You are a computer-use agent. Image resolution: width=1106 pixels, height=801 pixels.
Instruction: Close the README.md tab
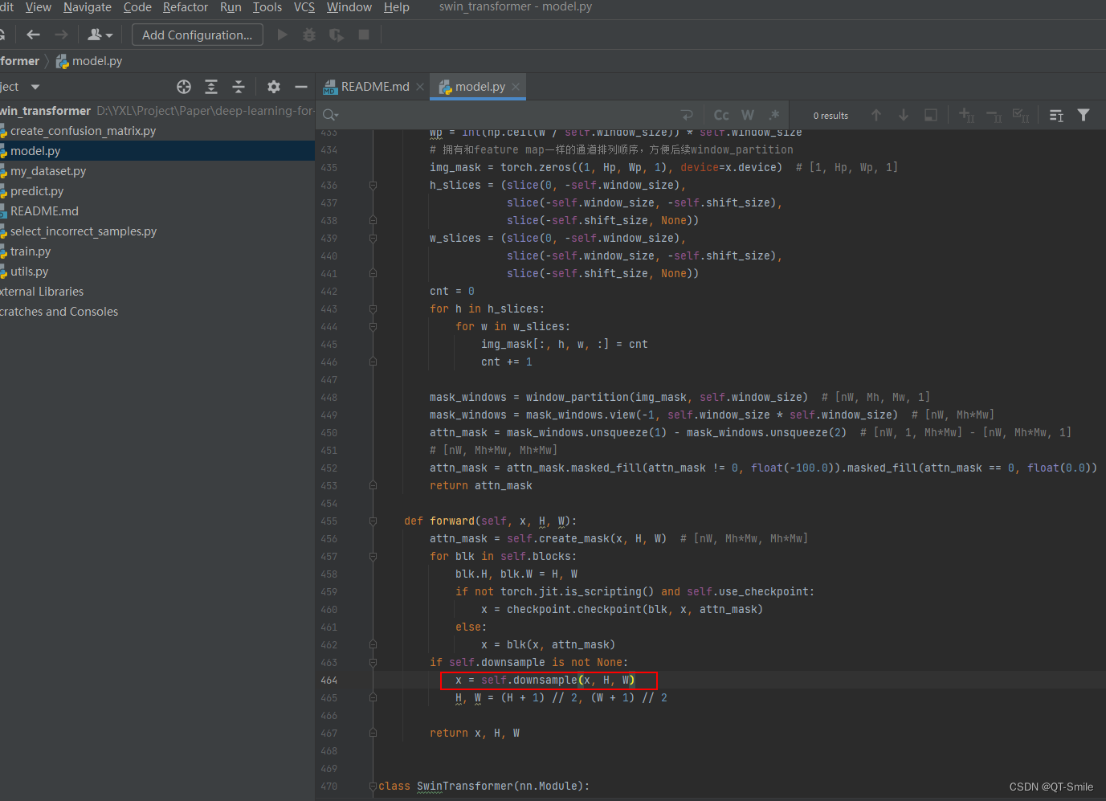click(x=420, y=87)
